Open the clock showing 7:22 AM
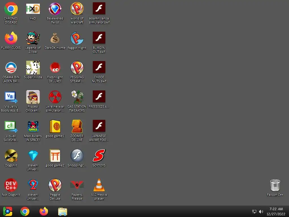 coord(276,211)
